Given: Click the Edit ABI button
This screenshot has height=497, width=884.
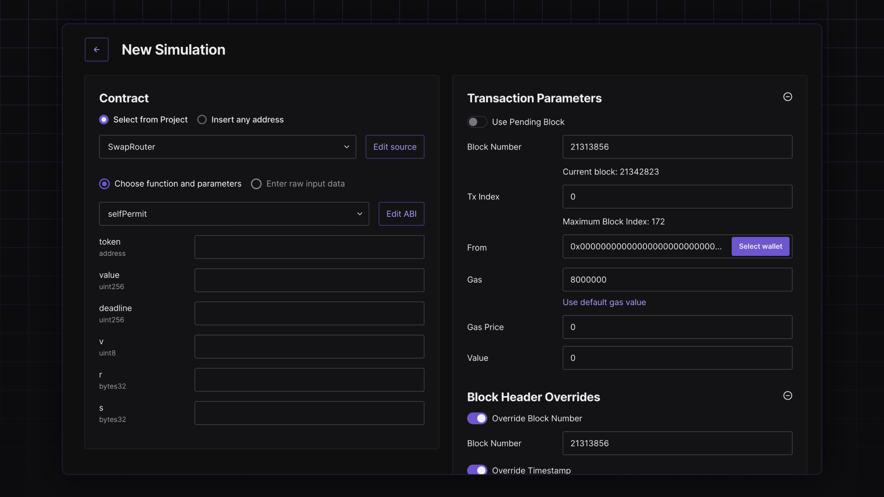Looking at the screenshot, I should tap(401, 214).
